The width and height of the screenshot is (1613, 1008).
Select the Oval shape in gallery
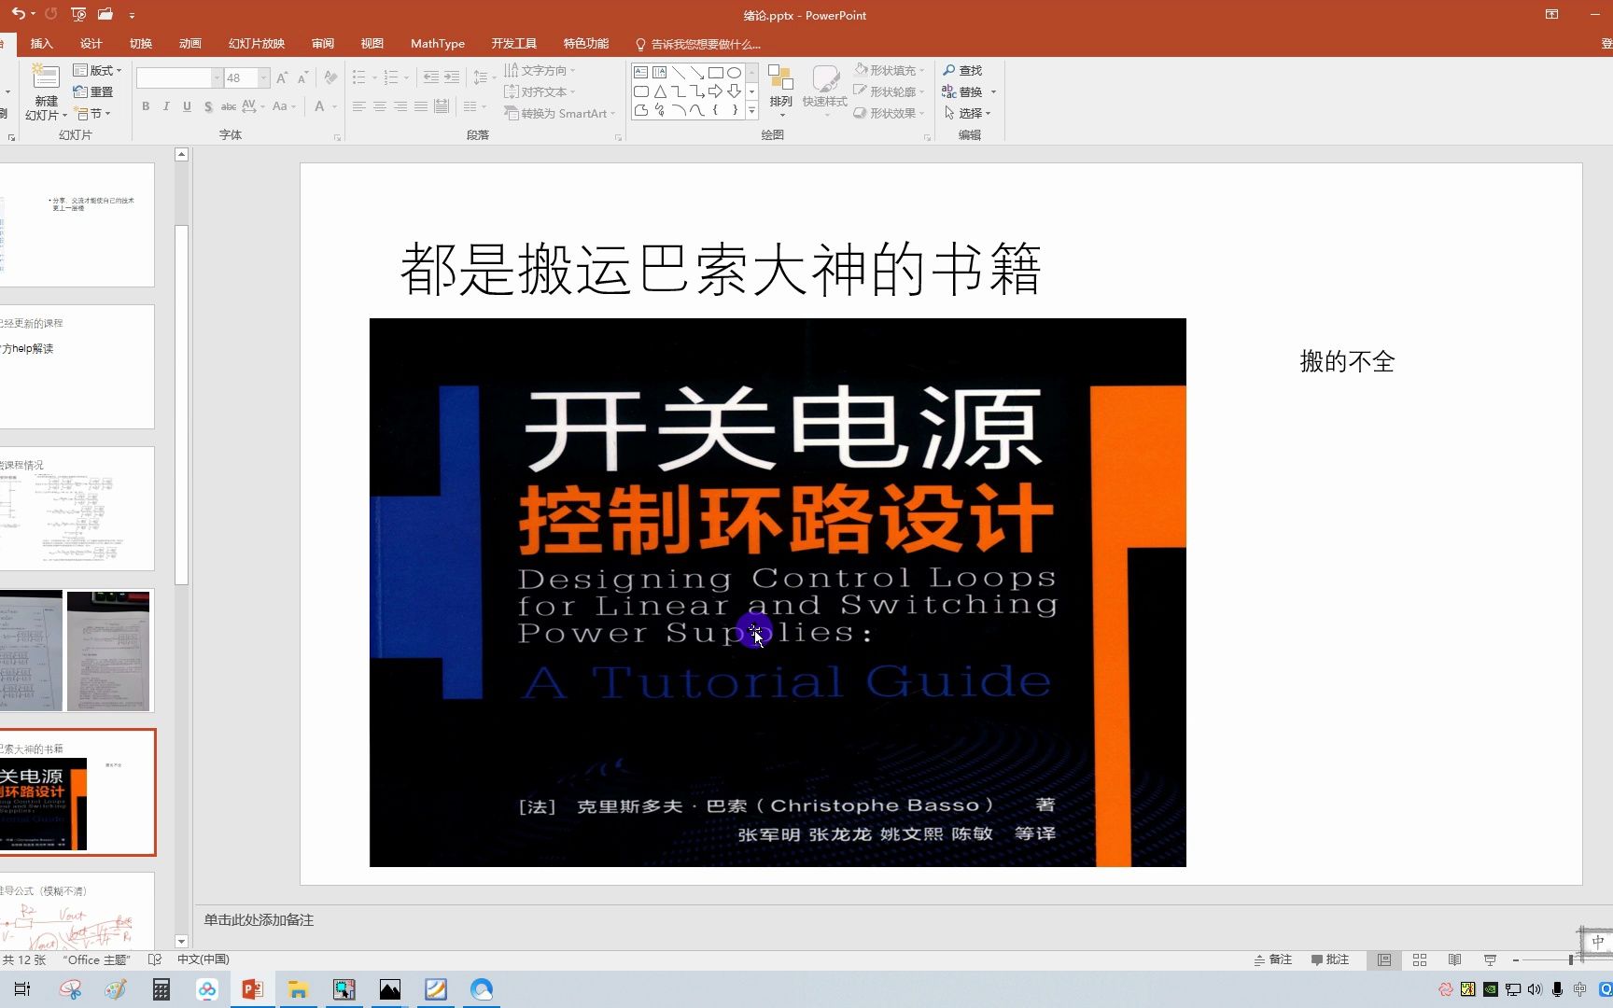click(x=735, y=72)
